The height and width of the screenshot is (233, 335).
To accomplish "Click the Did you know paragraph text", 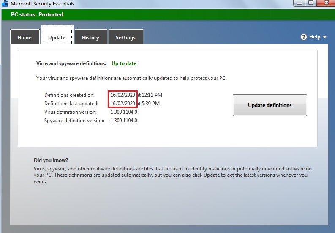I will [173, 175].
